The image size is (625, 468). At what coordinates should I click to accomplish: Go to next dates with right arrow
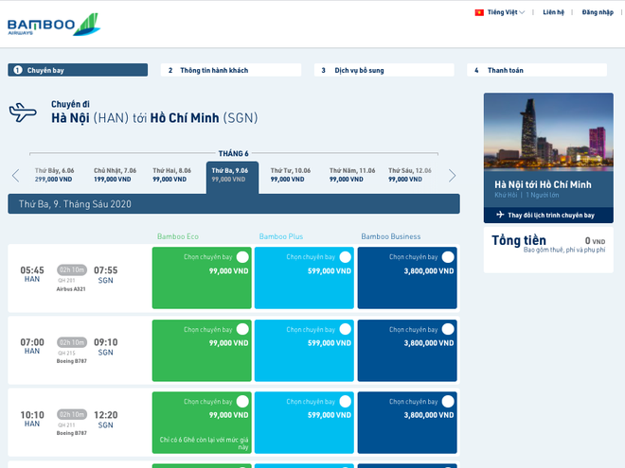click(452, 175)
